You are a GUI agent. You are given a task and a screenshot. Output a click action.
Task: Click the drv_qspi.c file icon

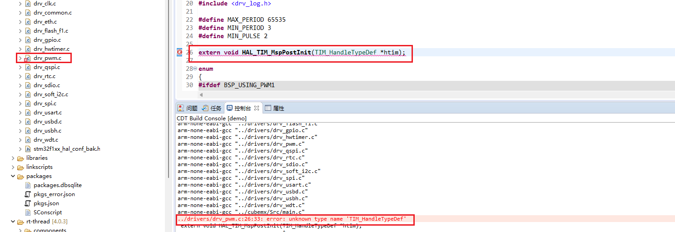[x=28, y=67]
